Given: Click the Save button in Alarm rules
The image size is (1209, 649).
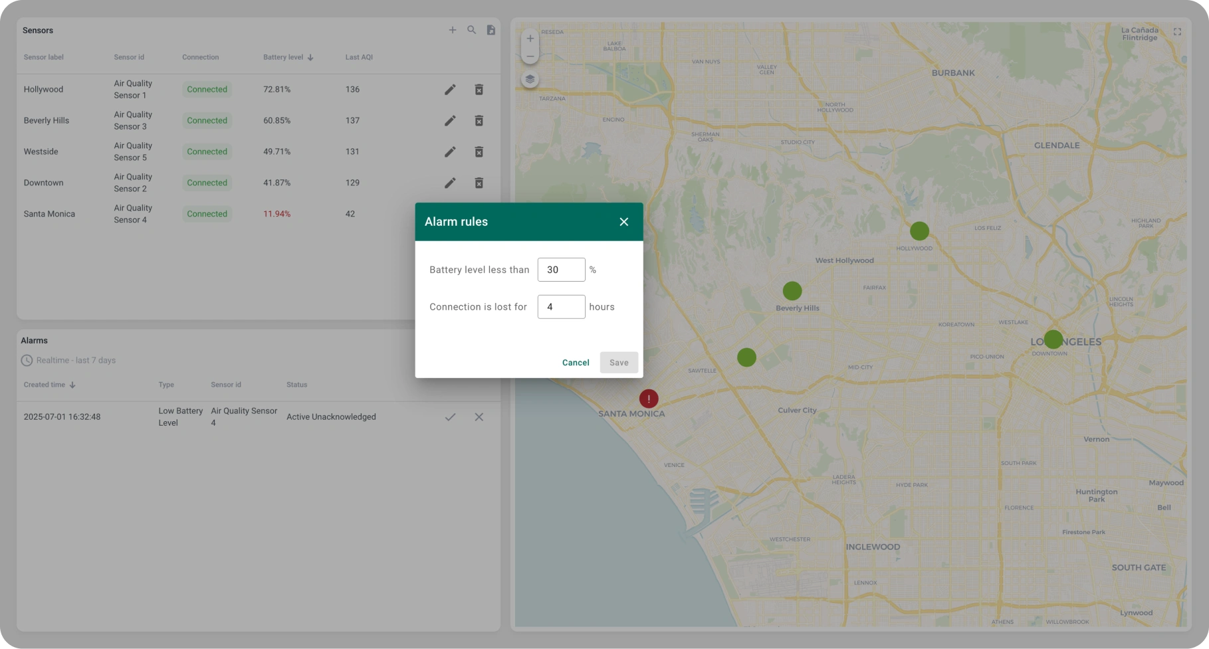Looking at the screenshot, I should click(x=618, y=363).
